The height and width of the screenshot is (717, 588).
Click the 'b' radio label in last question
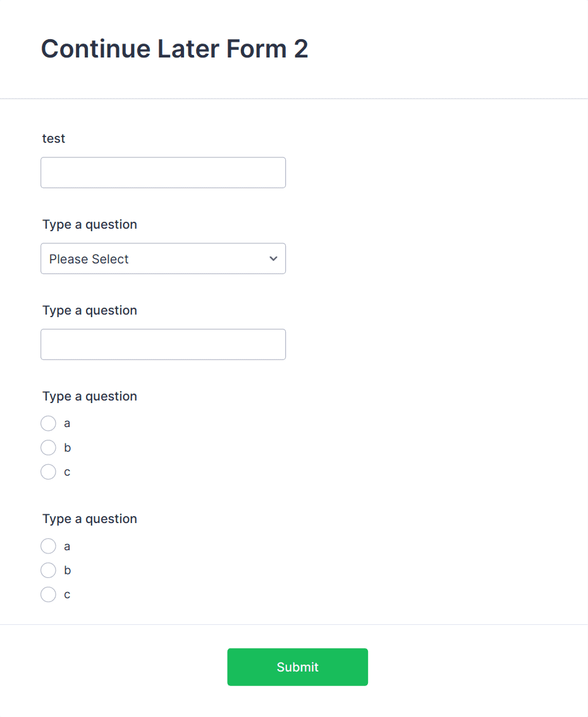67,570
